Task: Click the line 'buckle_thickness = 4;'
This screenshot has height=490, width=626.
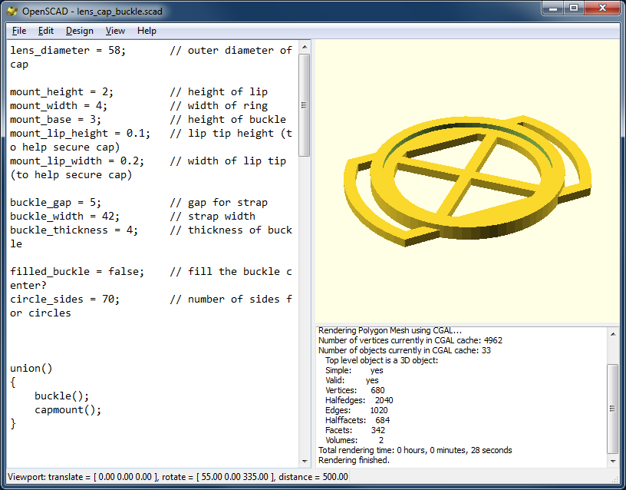Action: coord(74,230)
